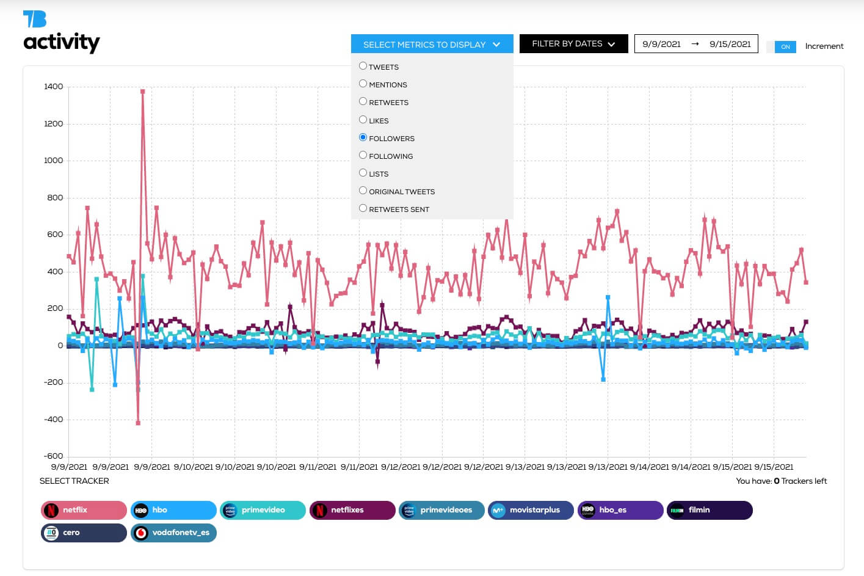Select the Retweets metric radio button

click(363, 101)
